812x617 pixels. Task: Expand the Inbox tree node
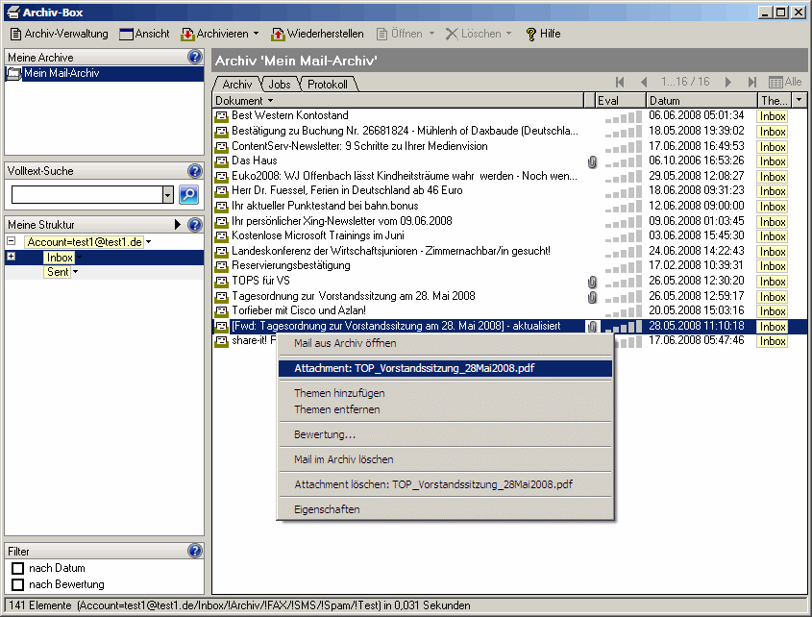click(x=11, y=258)
